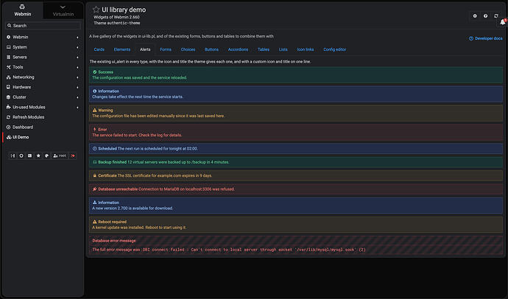This screenshot has width=508, height=299.
Task: Open the Config editor tab
Action: 335,49
